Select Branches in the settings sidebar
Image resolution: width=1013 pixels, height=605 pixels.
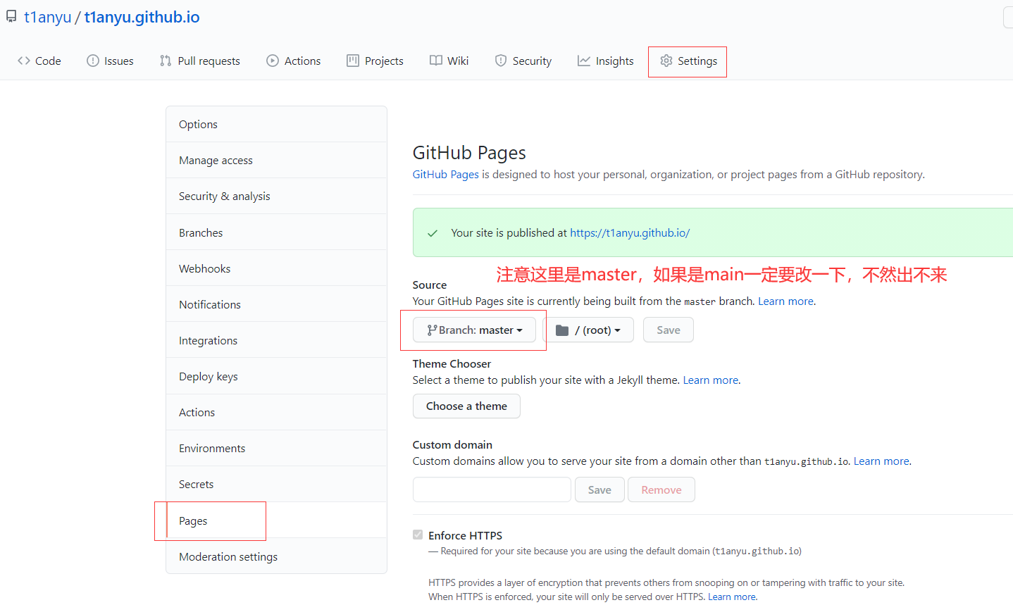[201, 233]
